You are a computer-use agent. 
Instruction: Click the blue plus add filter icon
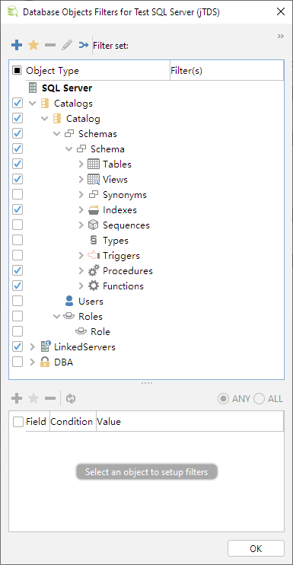[17, 45]
